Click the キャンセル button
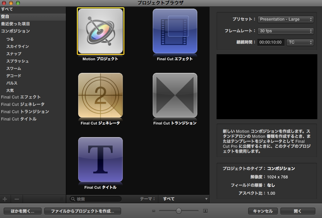Screen dimensions: 322x218 coord(263,211)
